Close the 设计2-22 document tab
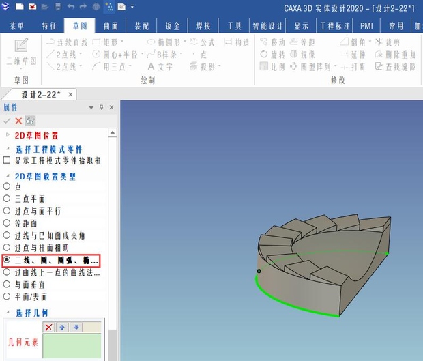423x361 pixels. (x=70, y=95)
